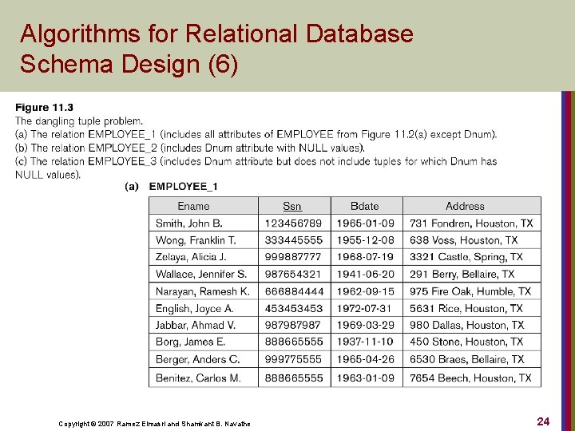The height and width of the screenshot is (431, 575).
Task: Select address '6530 Braes, Bellaire, TX'
Action: 467,359
